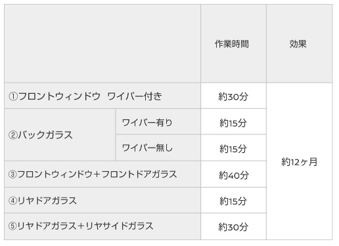Click 約15分 in the ワイパー有り row
339x246 pixels.
233,123
